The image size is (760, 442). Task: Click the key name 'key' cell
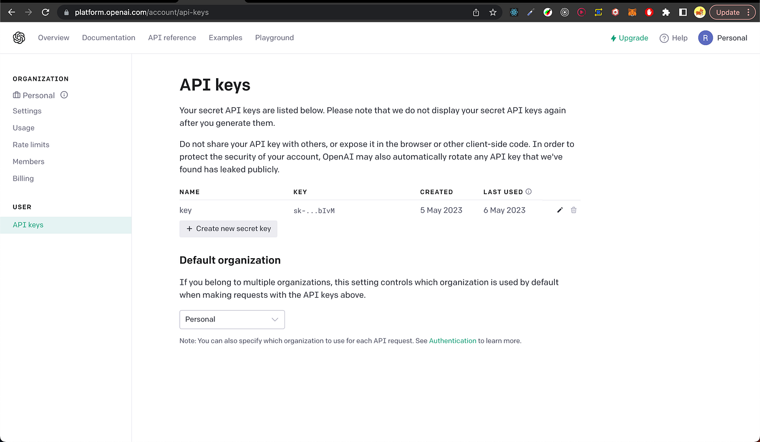(186, 210)
